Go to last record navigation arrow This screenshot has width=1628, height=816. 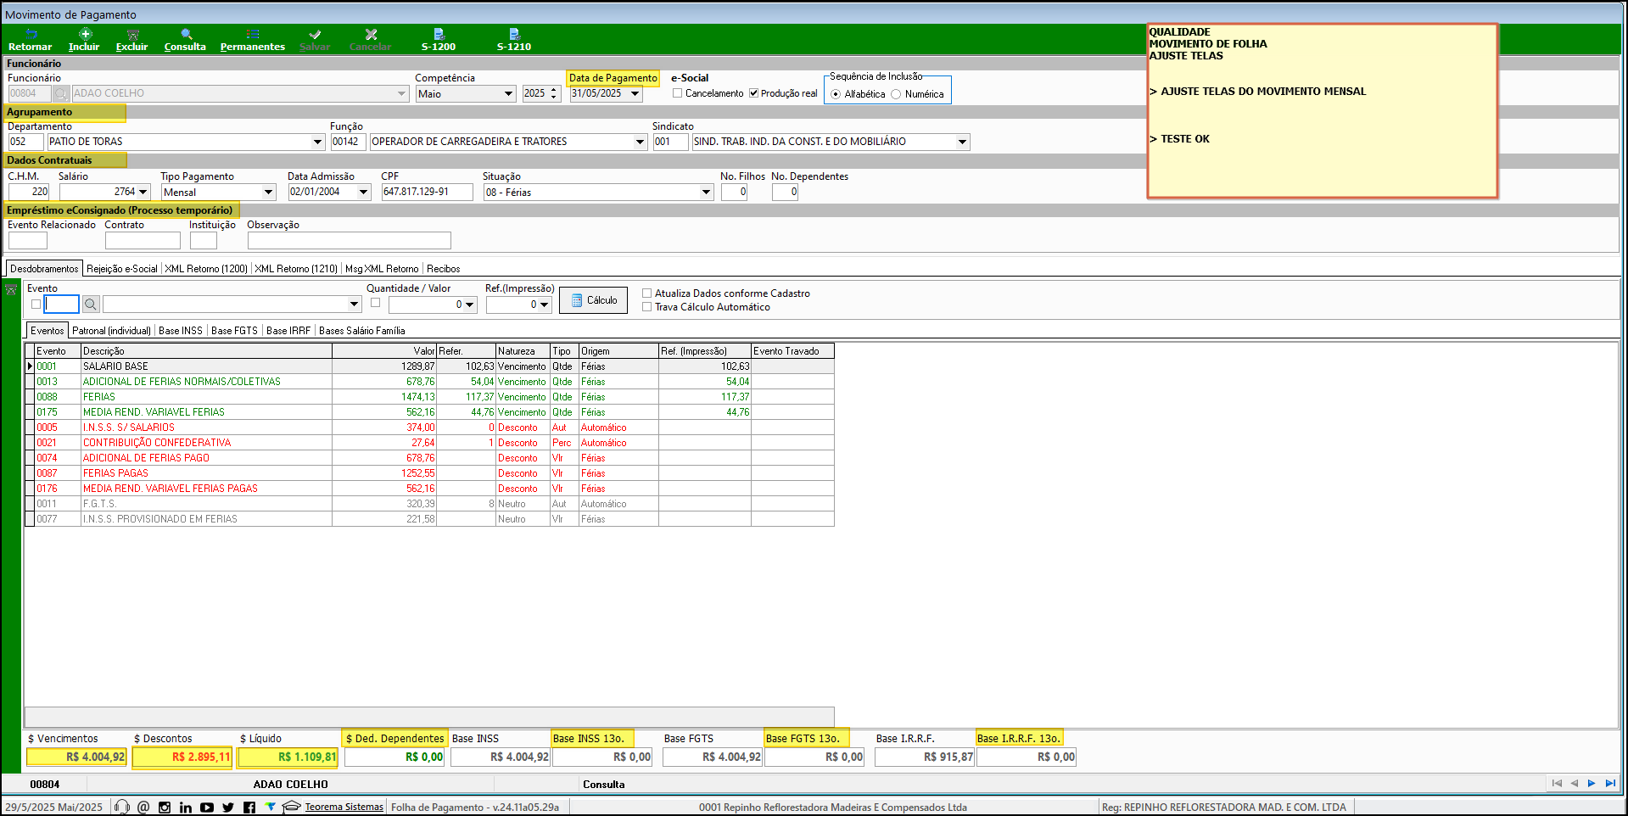tap(1610, 783)
